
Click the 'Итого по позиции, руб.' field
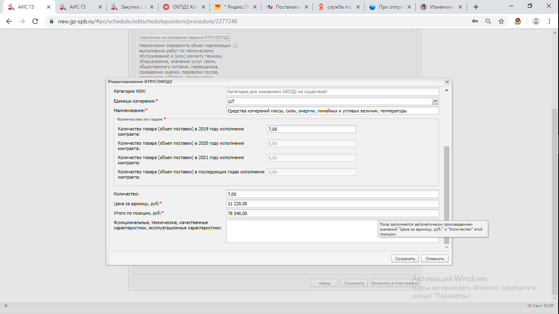point(332,213)
